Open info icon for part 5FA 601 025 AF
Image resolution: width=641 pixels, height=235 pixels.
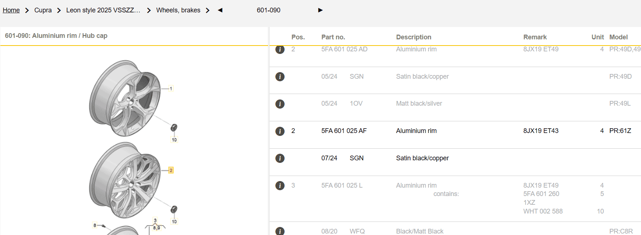point(280,131)
